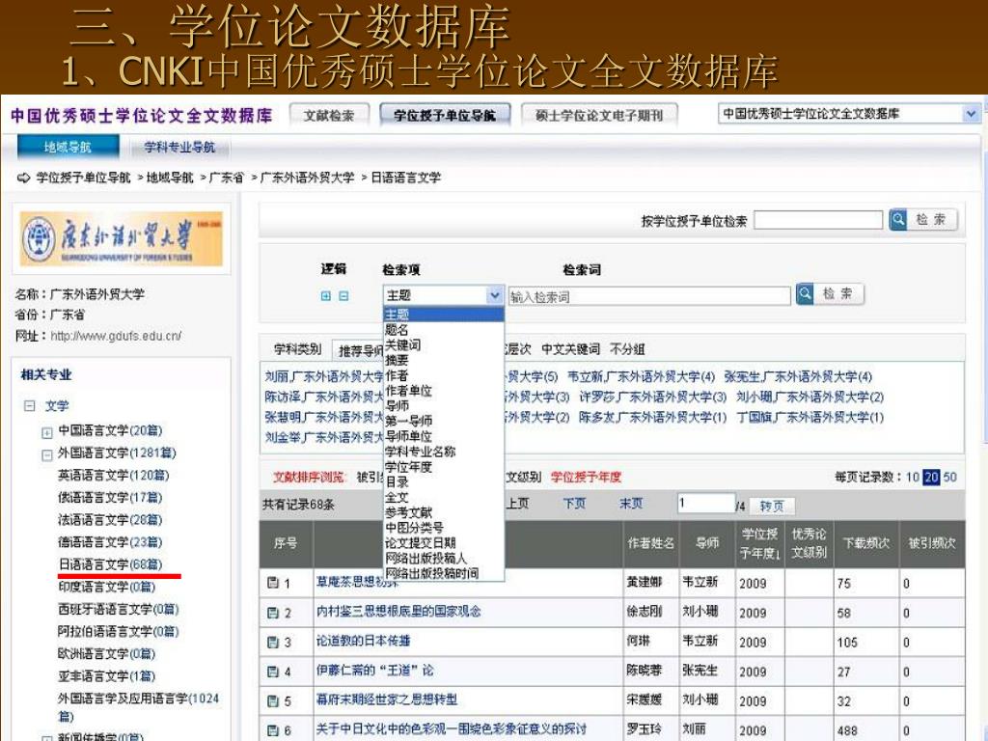The width and height of the screenshot is (988, 741).
Task: Click the document icon in row 3
Action: pyautogui.click(x=273, y=642)
